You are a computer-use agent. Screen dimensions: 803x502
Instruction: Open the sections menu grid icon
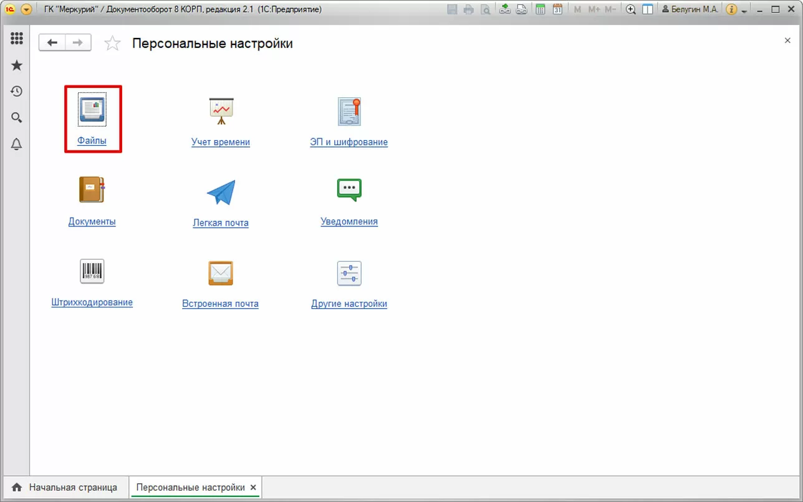[17, 39]
